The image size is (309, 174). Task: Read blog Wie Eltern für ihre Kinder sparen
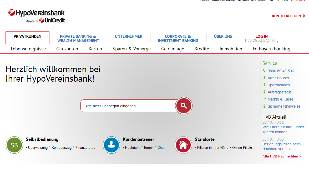tap(283, 130)
